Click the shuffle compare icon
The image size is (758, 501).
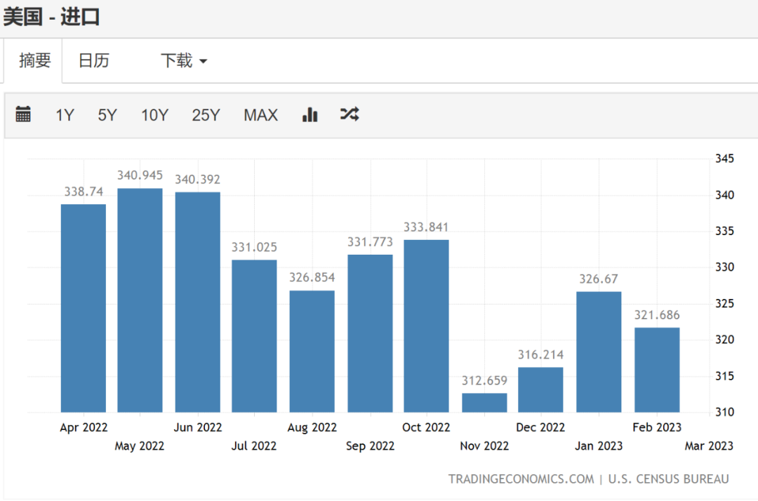[350, 114]
